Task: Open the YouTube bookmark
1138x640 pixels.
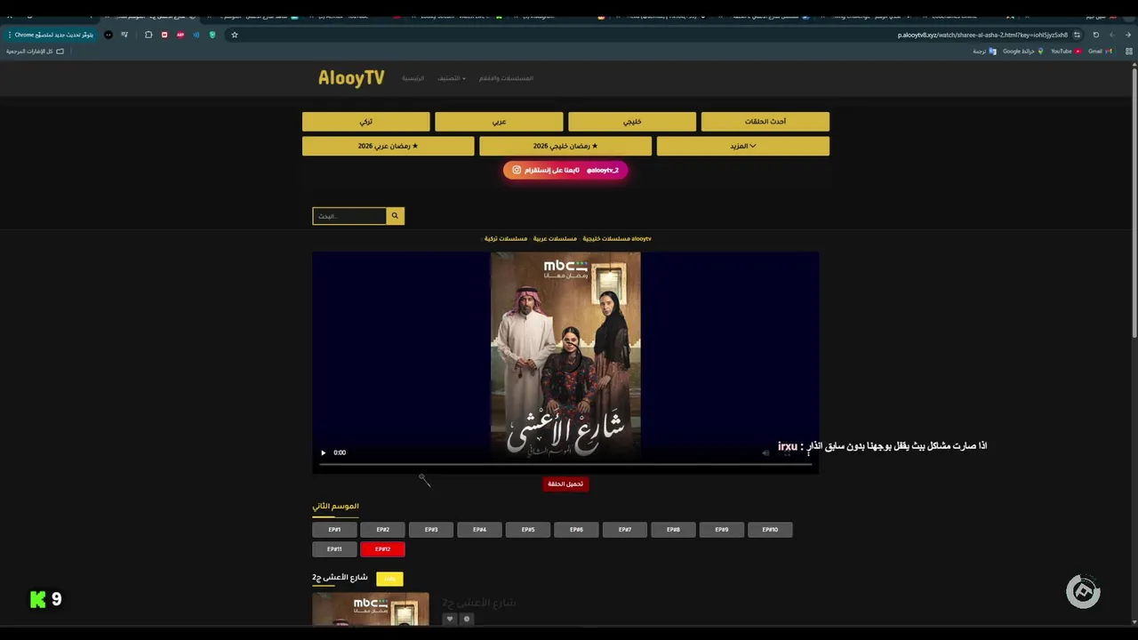Action: point(1065,52)
